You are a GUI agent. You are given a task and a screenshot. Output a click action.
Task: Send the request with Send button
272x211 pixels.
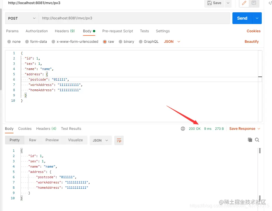point(242,18)
